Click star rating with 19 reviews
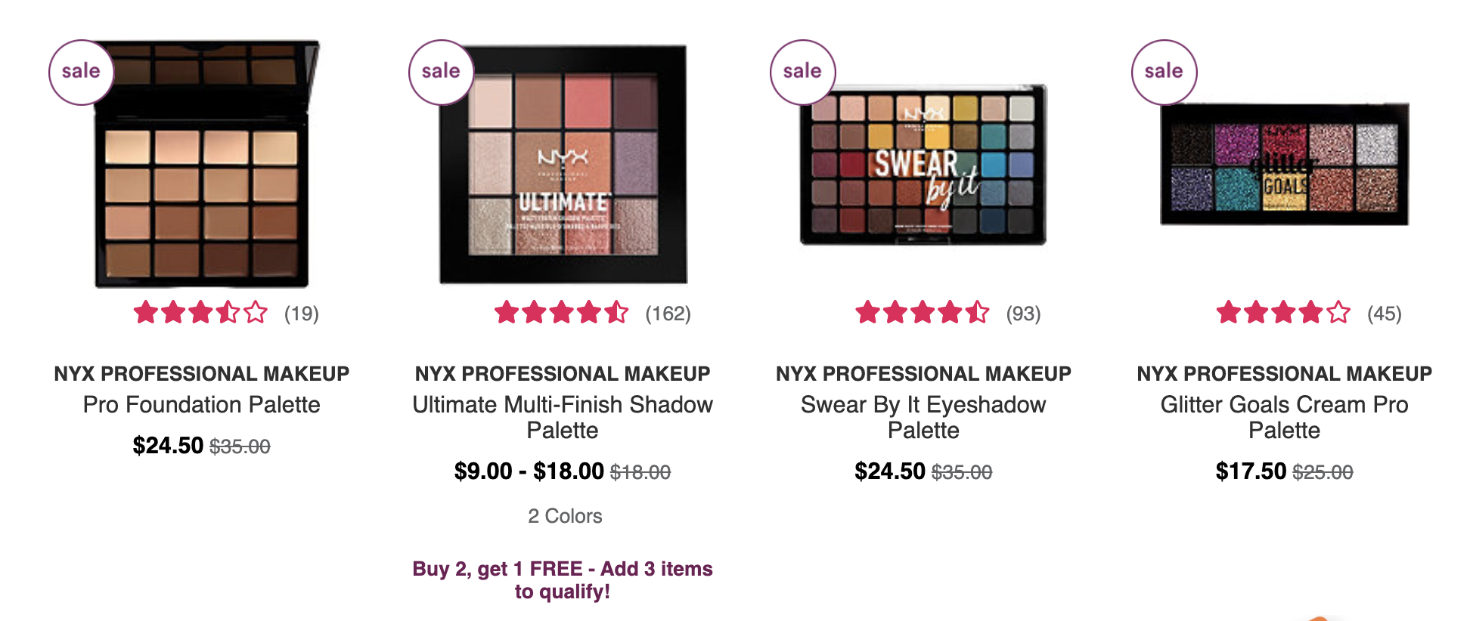The height and width of the screenshot is (621, 1470). (200, 312)
